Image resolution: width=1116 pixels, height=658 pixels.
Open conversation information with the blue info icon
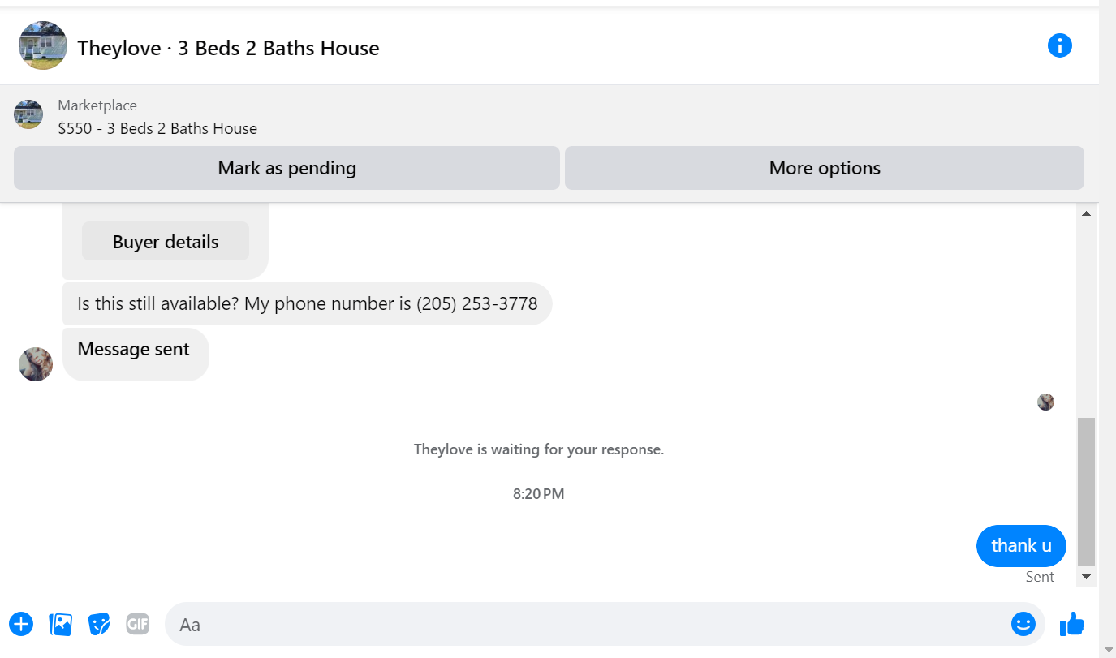pos(1060,45)
